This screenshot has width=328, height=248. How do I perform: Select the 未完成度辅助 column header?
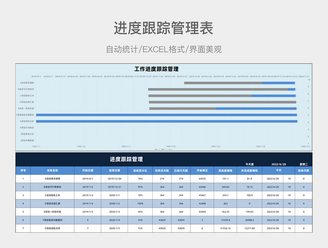pos(250,171)
